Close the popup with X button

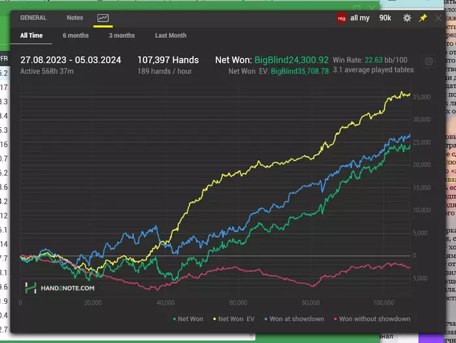pos(438,18)
